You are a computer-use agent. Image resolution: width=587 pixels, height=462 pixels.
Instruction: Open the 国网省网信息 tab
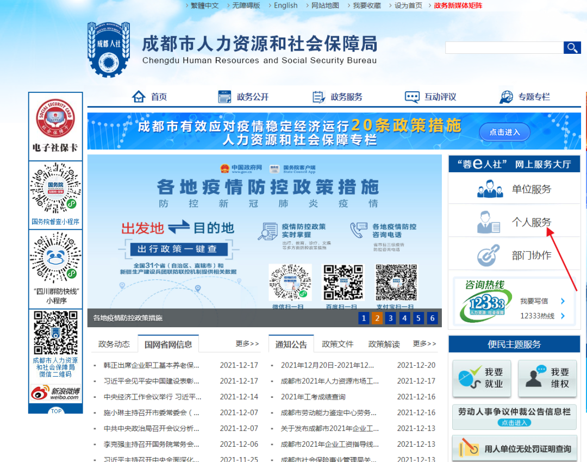tap(168, 344)
